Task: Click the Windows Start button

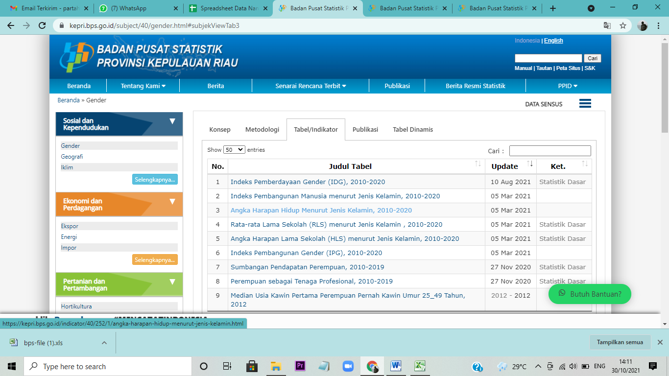Action: tap(12, 366)
